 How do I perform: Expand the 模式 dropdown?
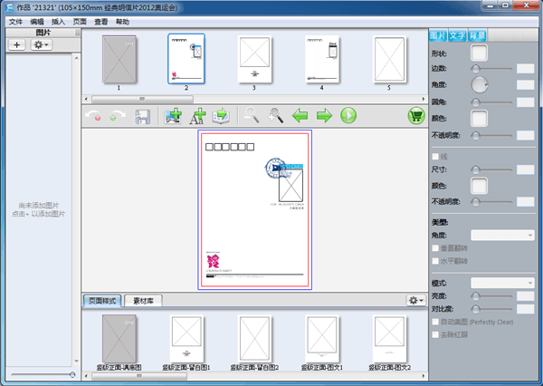tap(503, 284)
